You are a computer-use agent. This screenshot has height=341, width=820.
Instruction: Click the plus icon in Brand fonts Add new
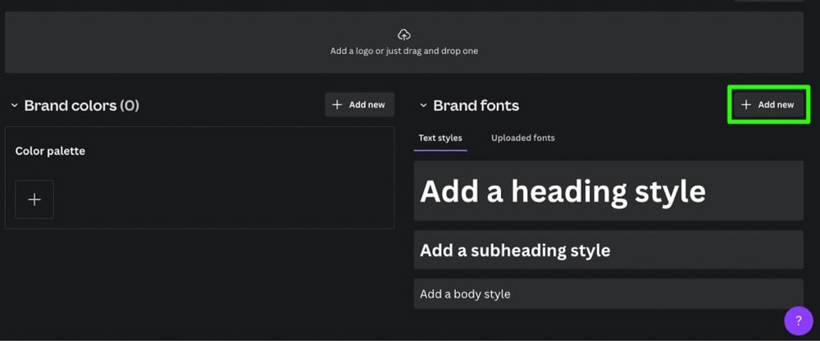coord(746,105)
